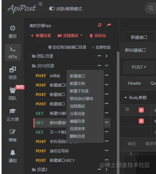Open the 博客 blog edit icon

pyautogui.click(x=13, y=132)
